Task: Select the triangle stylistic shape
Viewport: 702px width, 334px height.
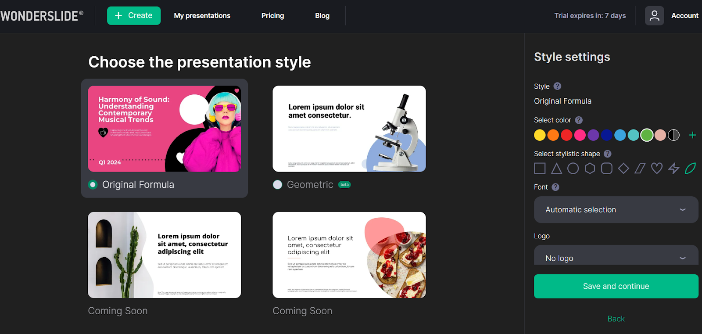Action: click(556, 169)
